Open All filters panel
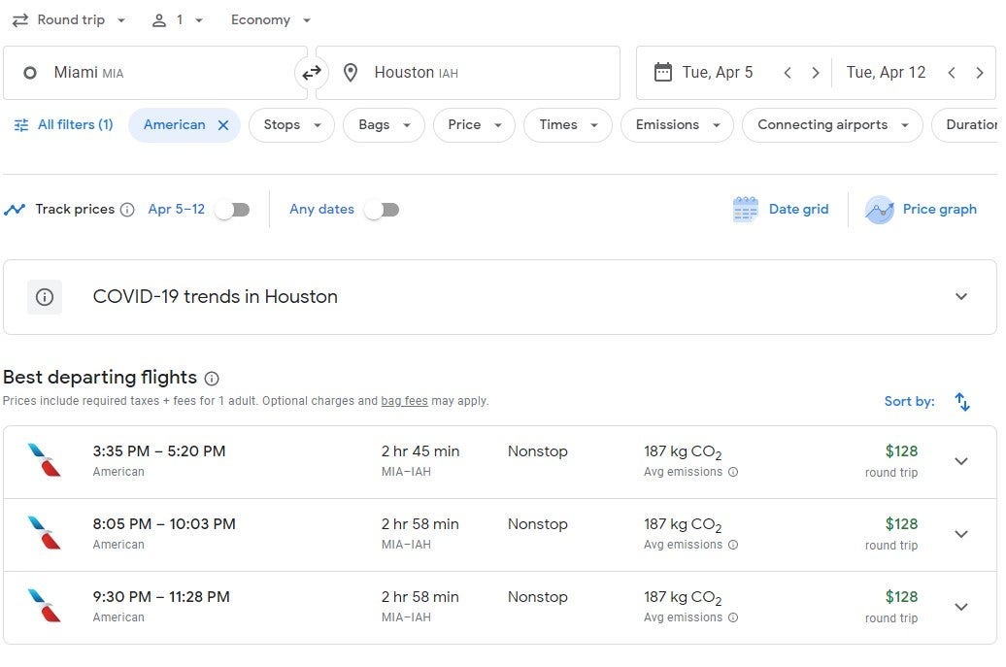Screen dimensions: 1006x667 (x=64, y=125)
